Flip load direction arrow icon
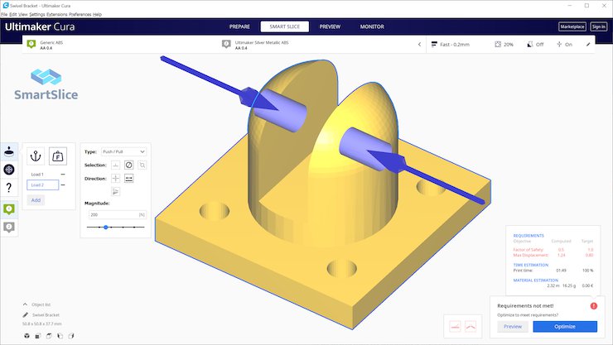Viewport: 613px width, 345px height. (116, 192)
